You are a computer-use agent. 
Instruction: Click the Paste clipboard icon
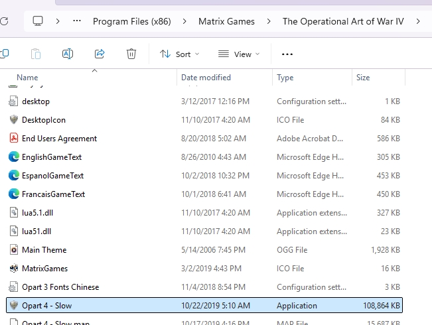pyautogui.click(x=36, y=54)
